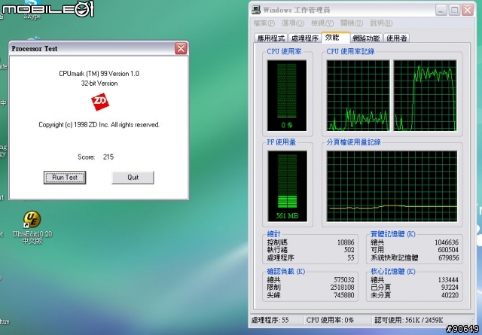
Task: Switch to the 網路功能 tab
Action: (366, 38)
